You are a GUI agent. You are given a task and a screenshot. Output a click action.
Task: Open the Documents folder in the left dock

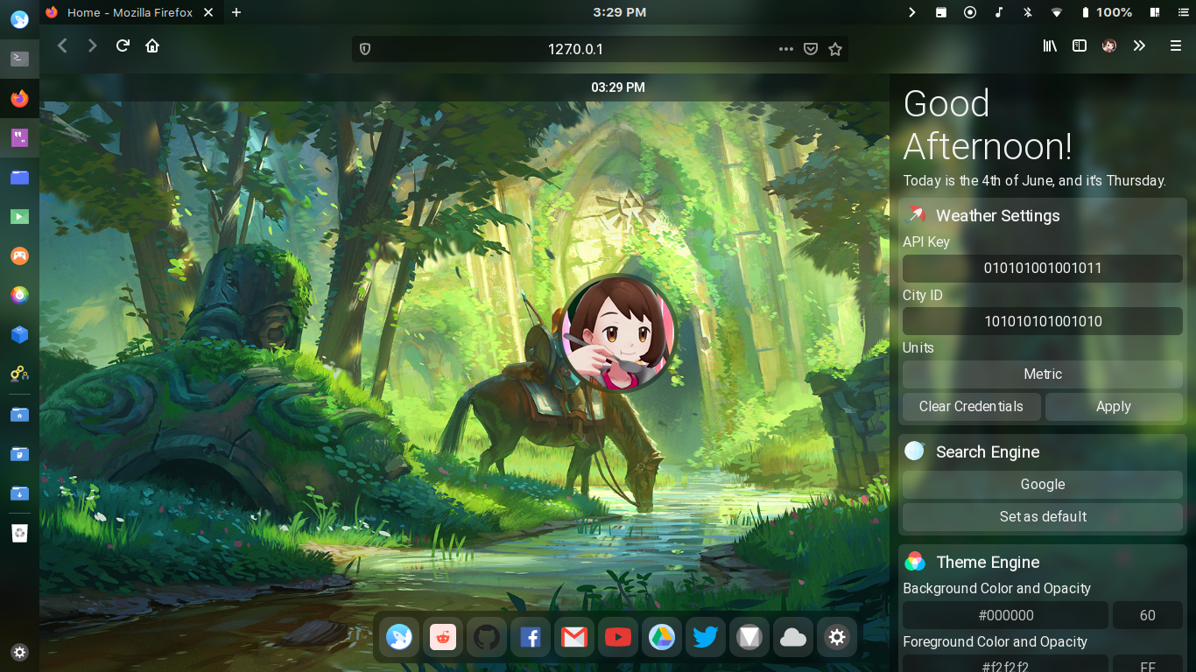click(19, 453)
